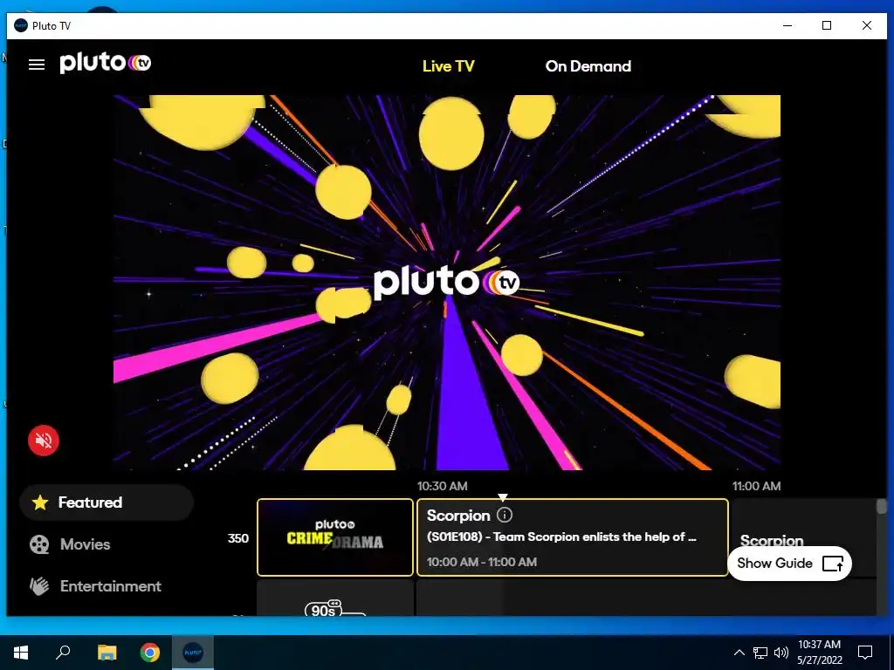Open Windows taskbar search

(63, 653)
